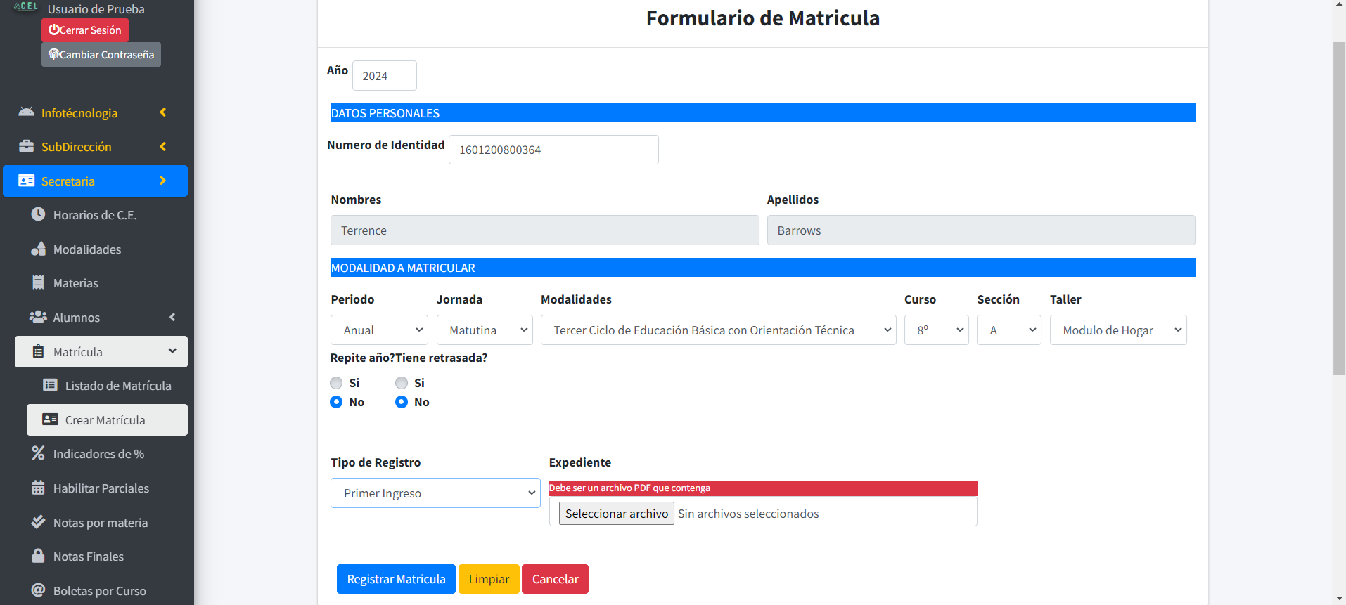Image resolution: width=1346 pixels, height=605 pixels.
Task: Click the shapes icon beside Modalidades
Action: click(x=38, y=249)
